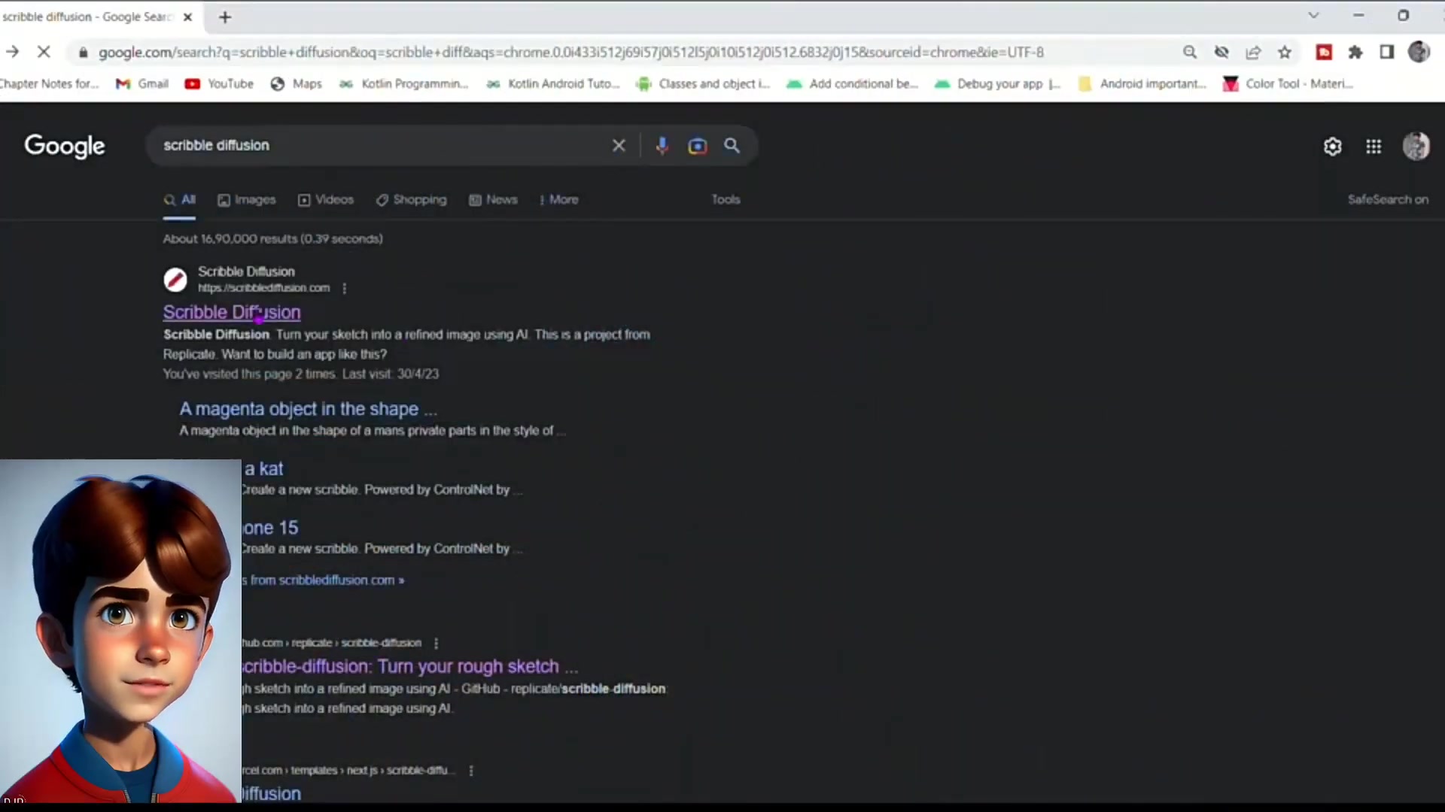Open options for the GitHub replicate result
Image resolution: width=1445 pixels, height=812 pixels.
(x=436, y=643)
